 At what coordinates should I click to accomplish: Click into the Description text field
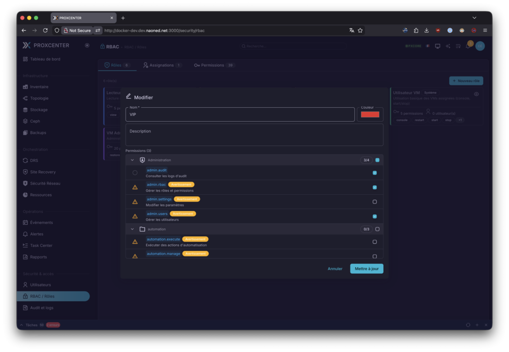coord(254,135)
